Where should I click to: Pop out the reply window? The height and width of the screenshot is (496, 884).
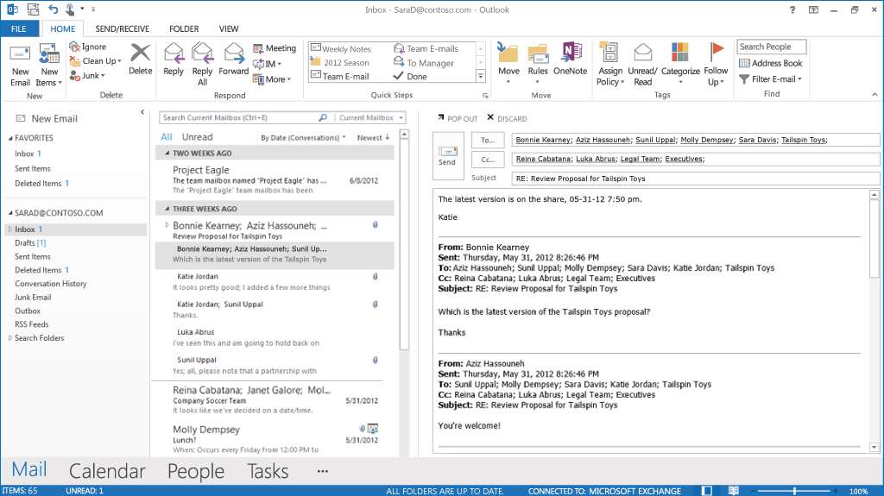click(x=458, y=118)
